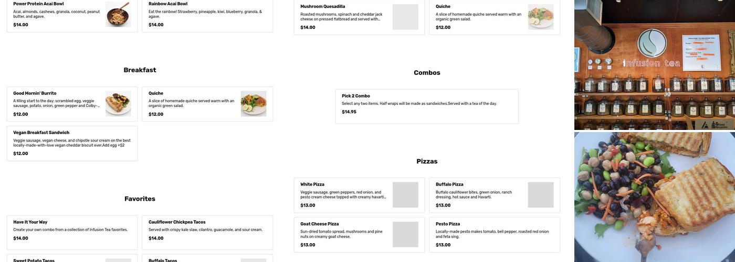Choose the Vegan Breakfast Sandwich item

pos(72,143)
